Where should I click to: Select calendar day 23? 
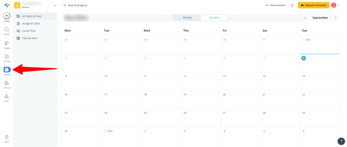pos(82,118)
